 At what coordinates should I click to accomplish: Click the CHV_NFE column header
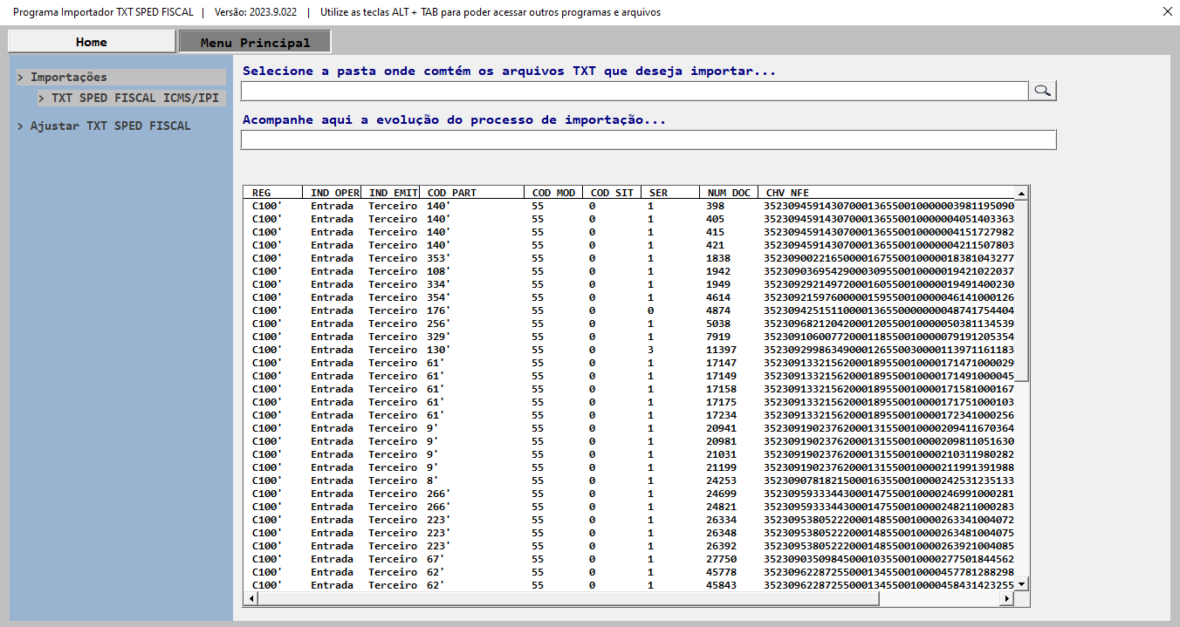click(x=787, y=193)
